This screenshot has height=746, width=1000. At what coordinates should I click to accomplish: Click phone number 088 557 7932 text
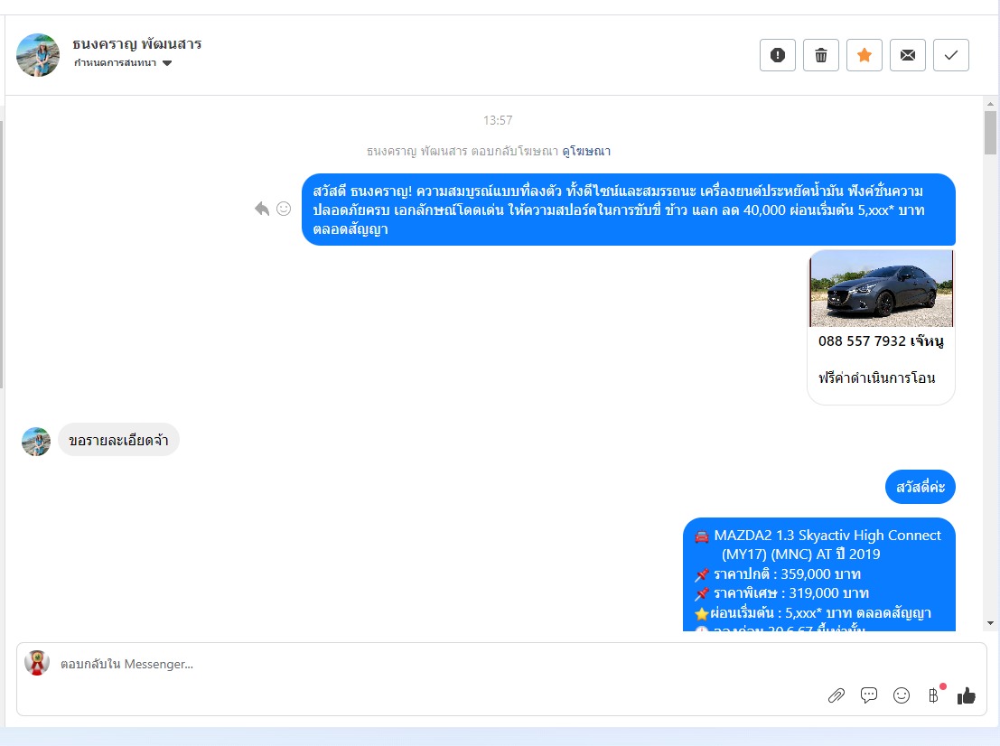tap(862, 341)
